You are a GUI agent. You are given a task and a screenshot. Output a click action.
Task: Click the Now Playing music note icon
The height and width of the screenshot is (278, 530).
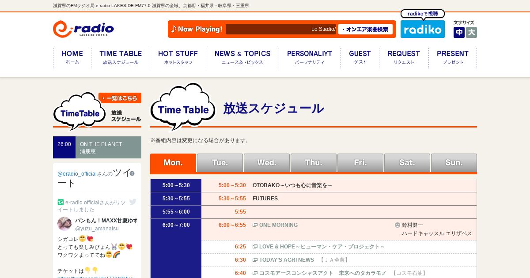click(174, 29)
